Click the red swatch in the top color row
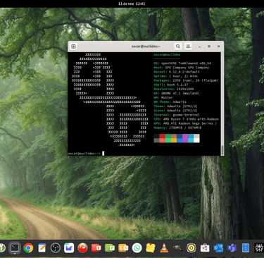 [x=162, y=136]
